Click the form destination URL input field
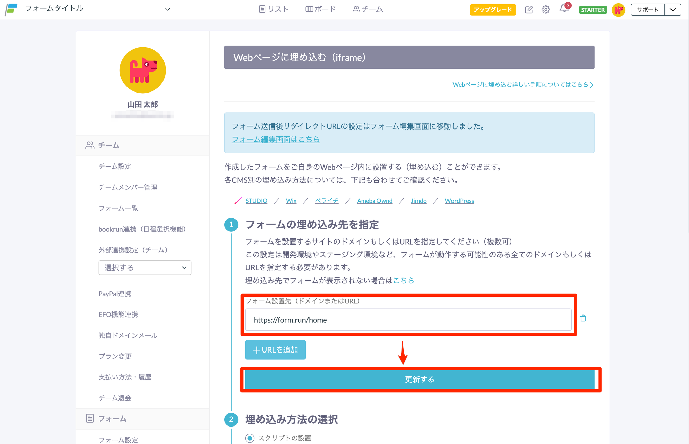 coord(408,320)
